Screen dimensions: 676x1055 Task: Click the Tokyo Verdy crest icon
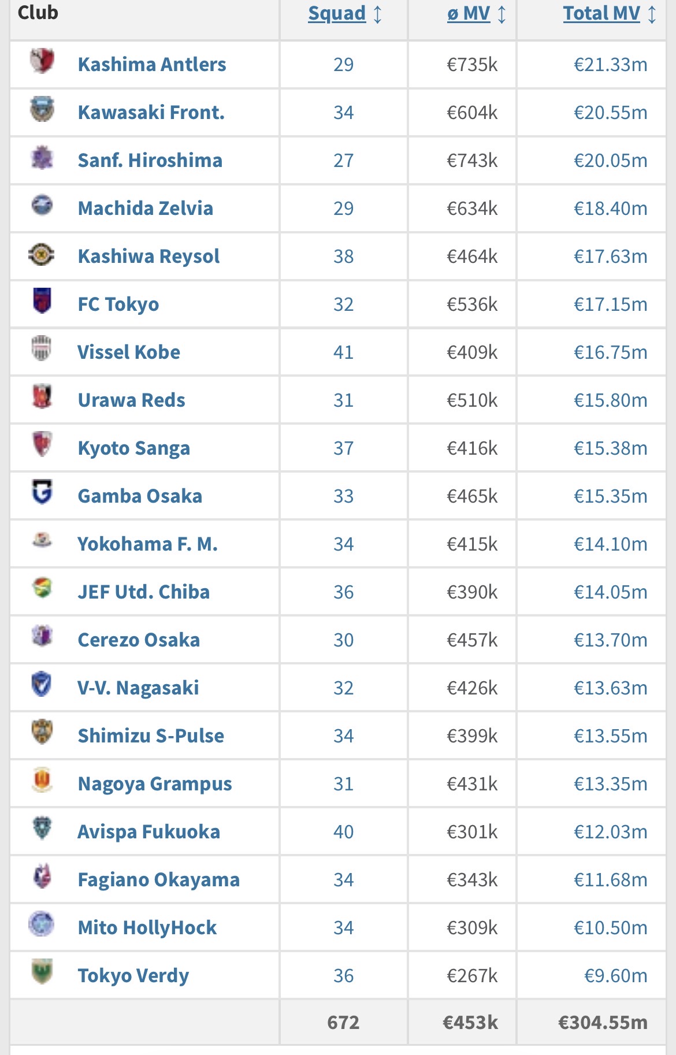42,972
